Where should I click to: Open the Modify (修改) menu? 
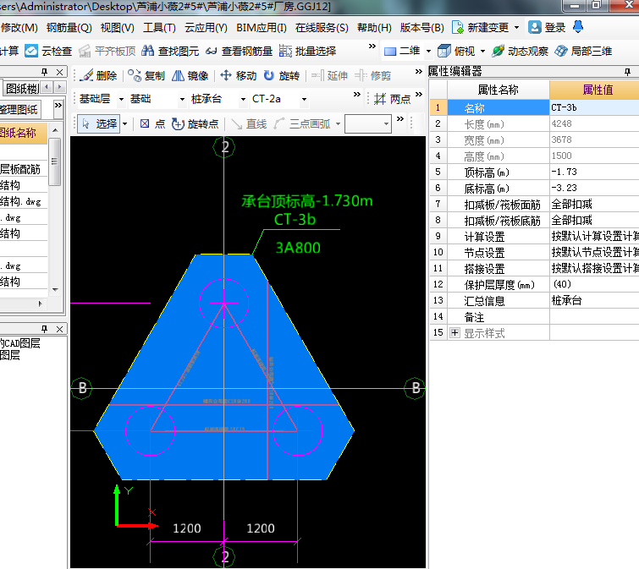click(x=19, y=27)
